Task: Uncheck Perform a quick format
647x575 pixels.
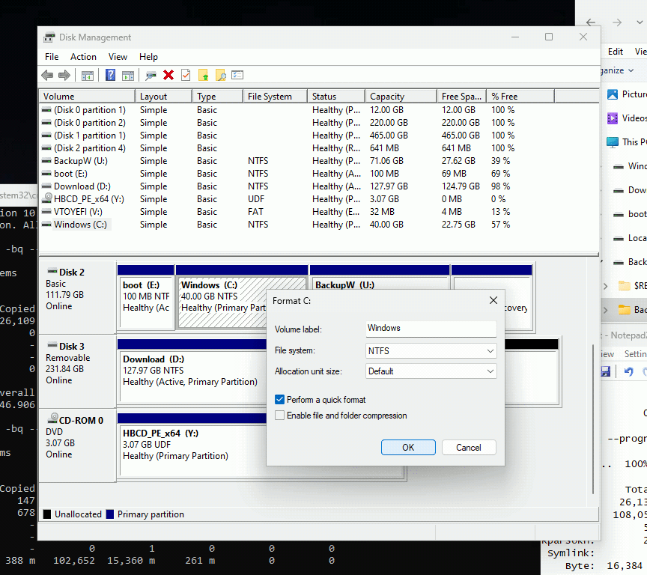Action: [x=280, y=399]
